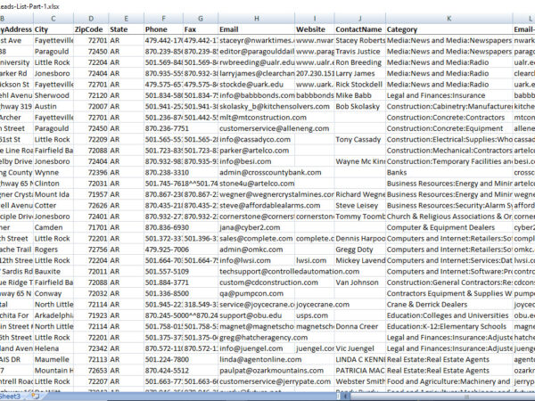The height and width of the screenshot is (401, 535).
Task: Select contact cell 'Van Johnson'
Action: [x=360, y=282]
